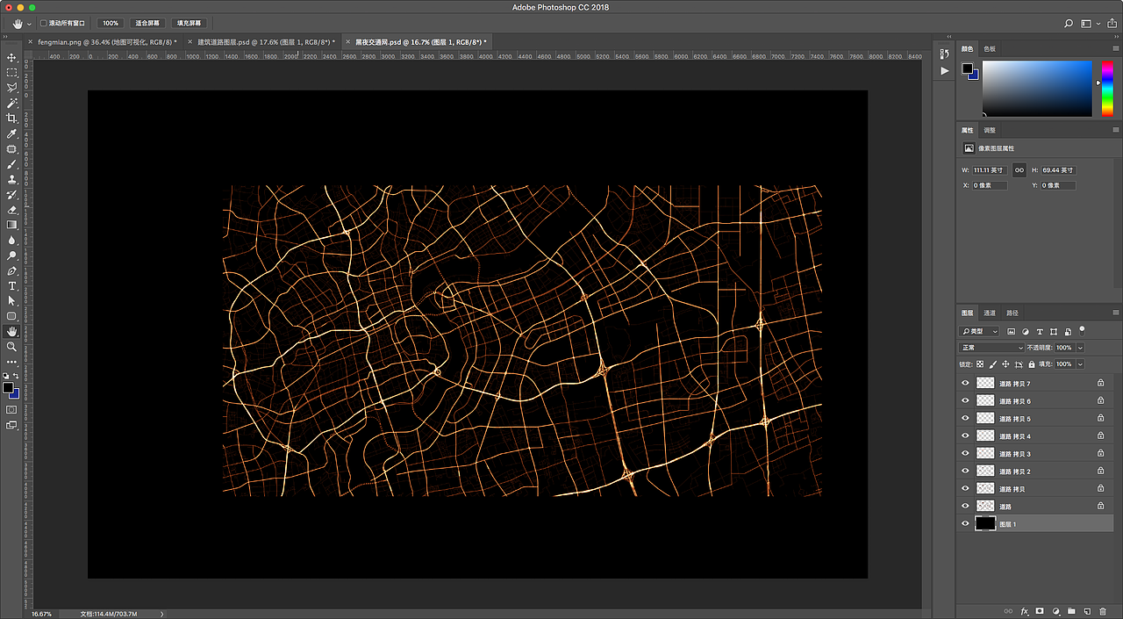Viewport: 1123px width, 619px height.
Task: Switch to the 调整 adjustments tab
Action: [x=990, y=130]
